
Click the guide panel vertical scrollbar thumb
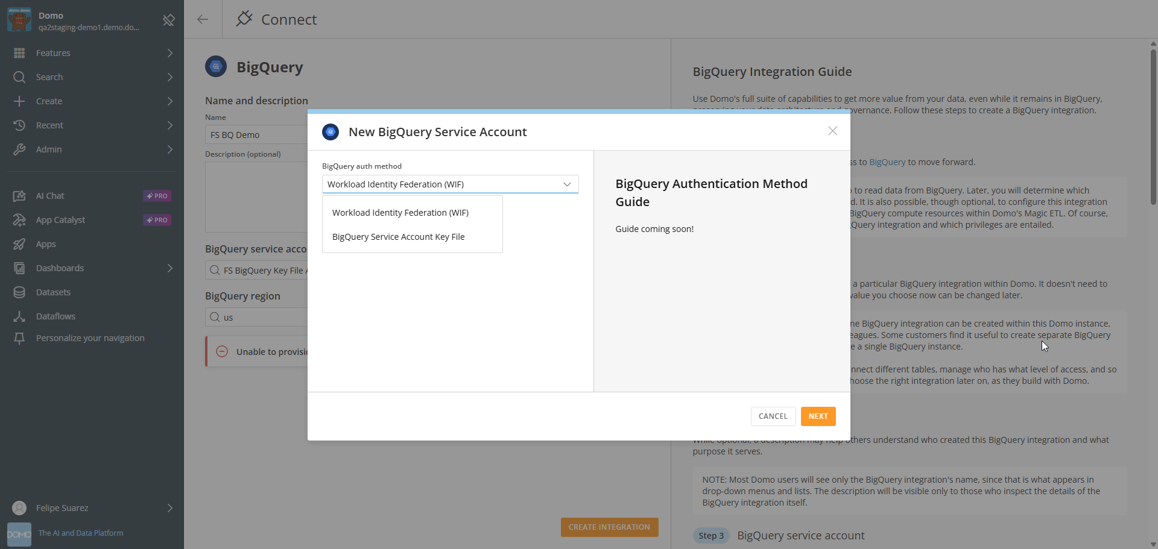point(1153,127)
